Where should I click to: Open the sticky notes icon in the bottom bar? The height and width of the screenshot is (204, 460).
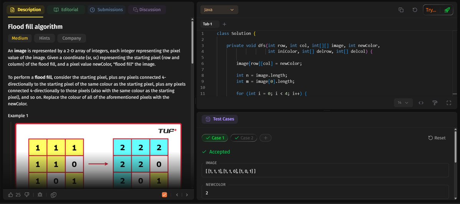pyautogui.click(x=53, y=195)
